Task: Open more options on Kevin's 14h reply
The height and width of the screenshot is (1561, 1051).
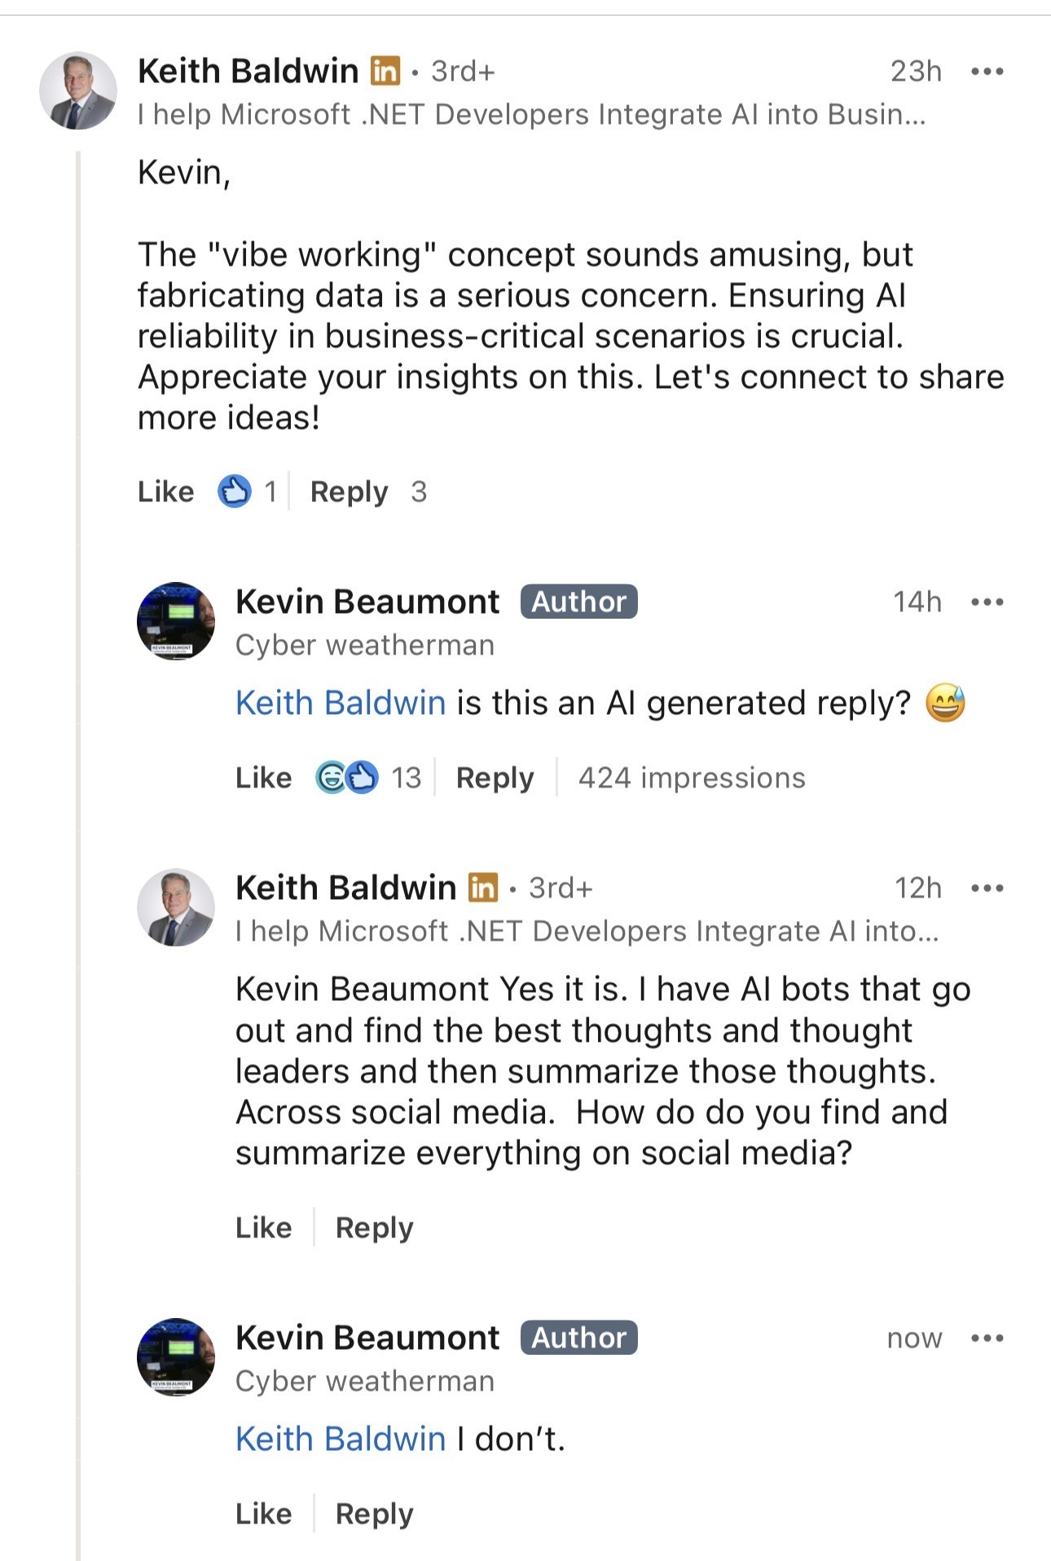Action: coord(987,602)
